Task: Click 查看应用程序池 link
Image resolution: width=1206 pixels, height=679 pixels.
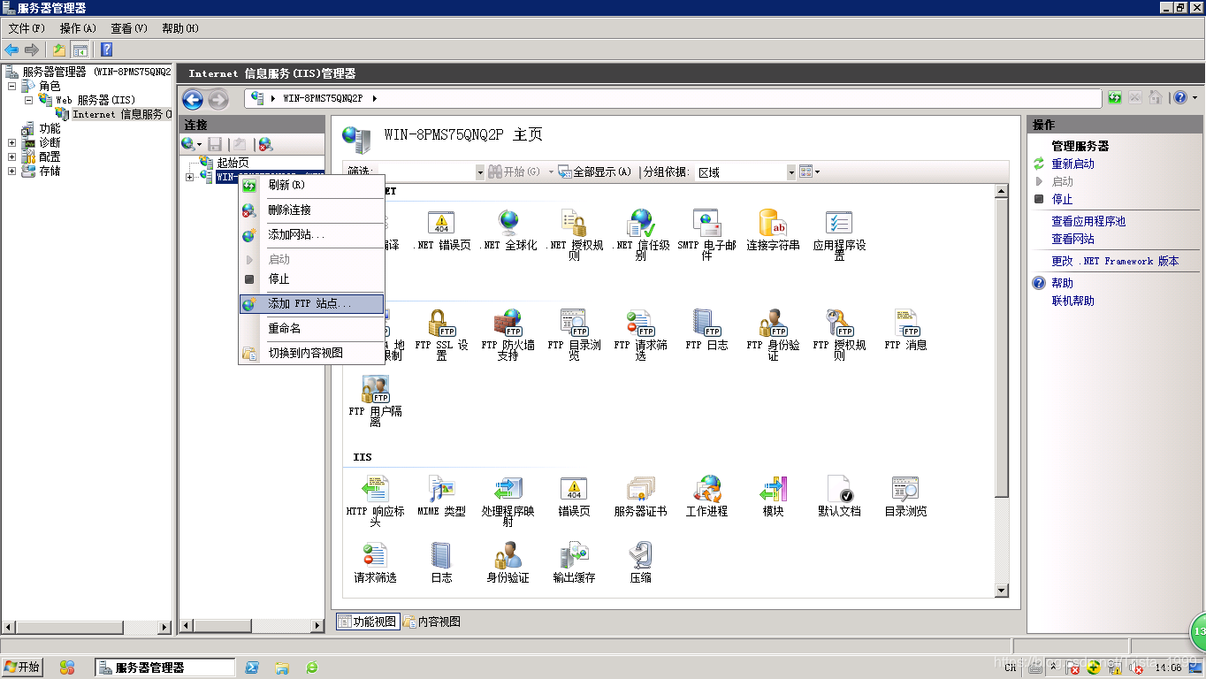Action: (x=1088, y=221)
